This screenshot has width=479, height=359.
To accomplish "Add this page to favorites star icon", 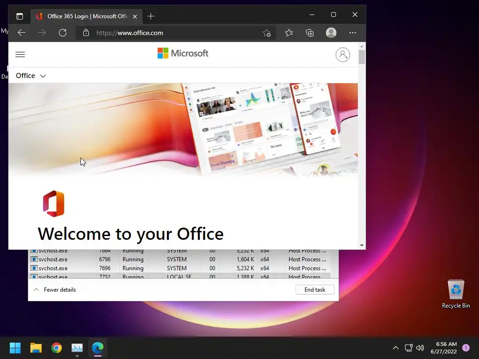I will point(267,33).
